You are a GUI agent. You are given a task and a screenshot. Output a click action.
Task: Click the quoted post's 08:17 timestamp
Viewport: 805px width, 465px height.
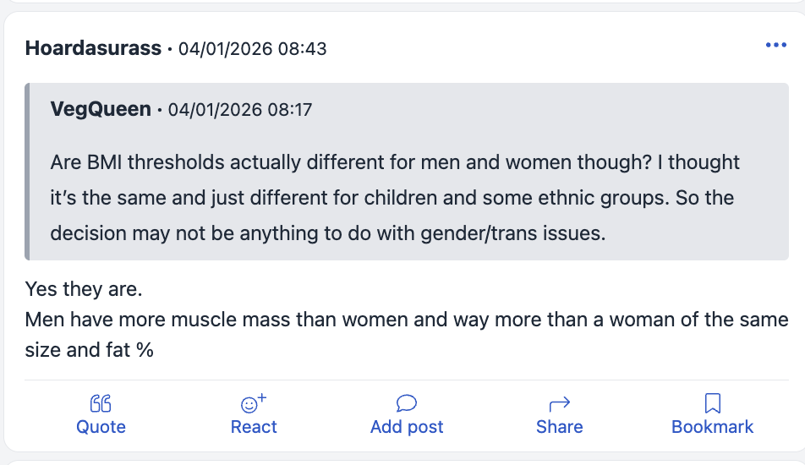(241, 111)
